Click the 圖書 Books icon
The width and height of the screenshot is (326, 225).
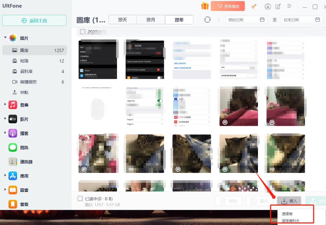pyautogui.click(x=13, y=190)
